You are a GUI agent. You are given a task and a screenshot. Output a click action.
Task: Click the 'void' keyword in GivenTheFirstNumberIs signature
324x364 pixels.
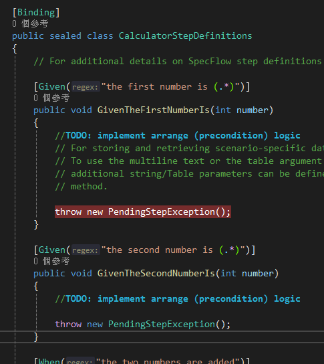point(82,110)
